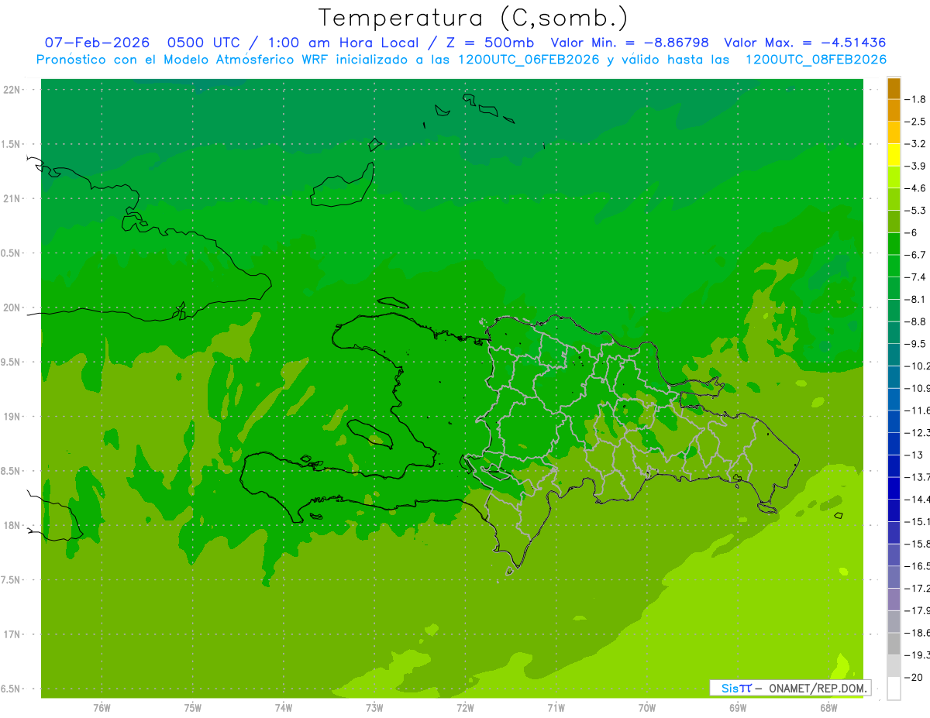Click the '73W' longitude axis label

click(x=374, y=707)
